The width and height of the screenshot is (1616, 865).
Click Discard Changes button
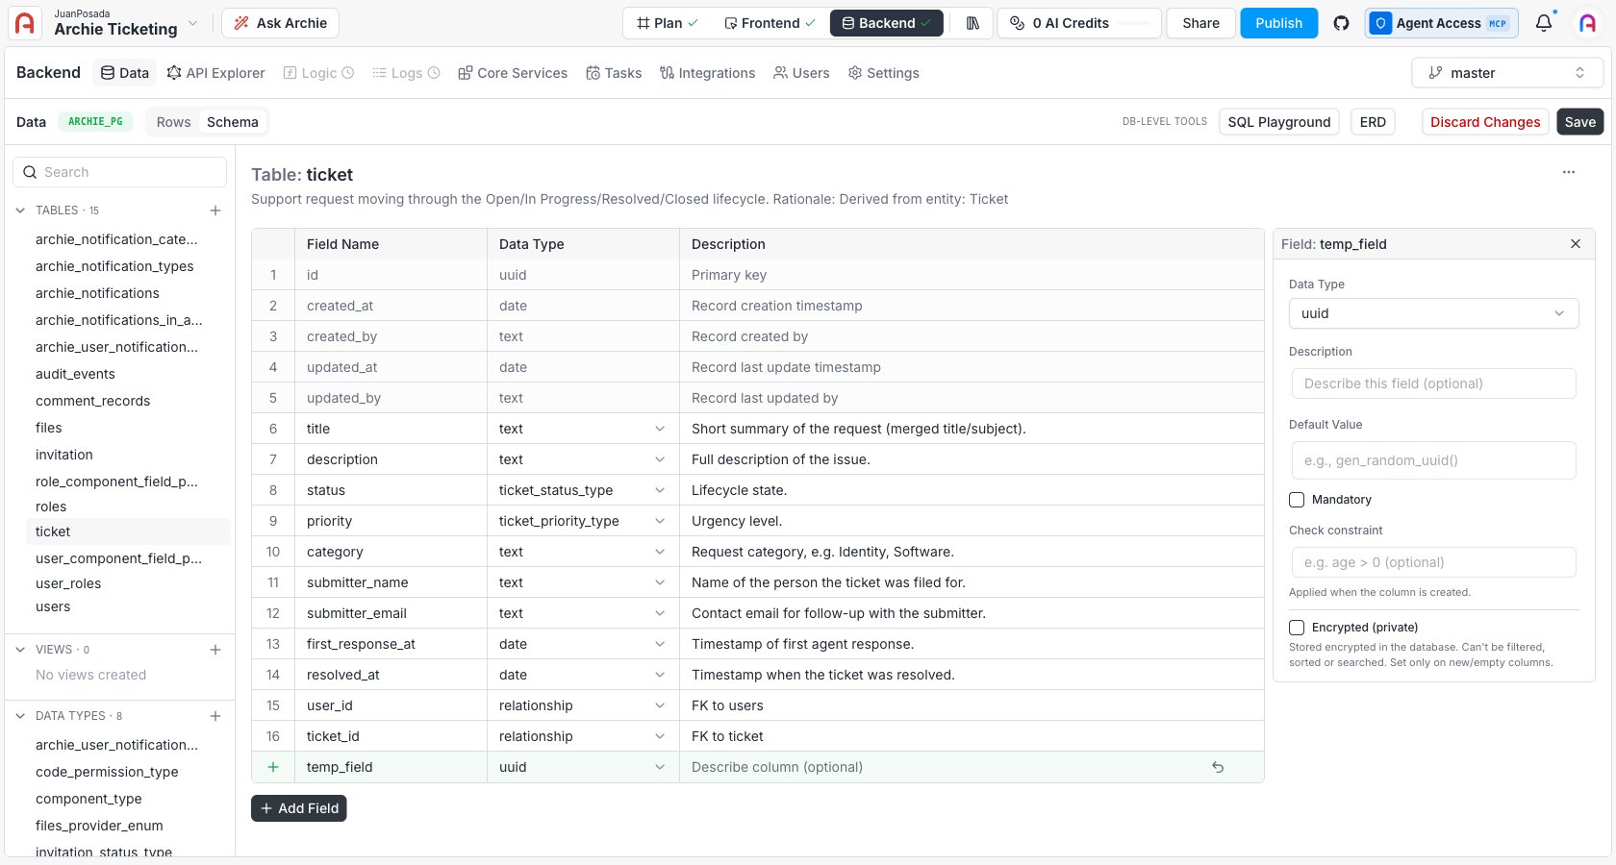(x=1484, y=122)
